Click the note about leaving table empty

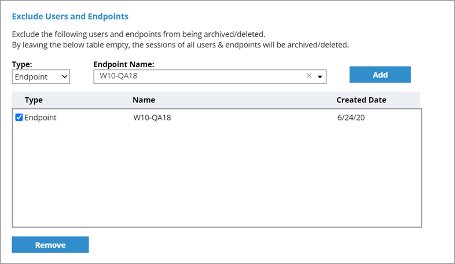[x=180, y=45]
